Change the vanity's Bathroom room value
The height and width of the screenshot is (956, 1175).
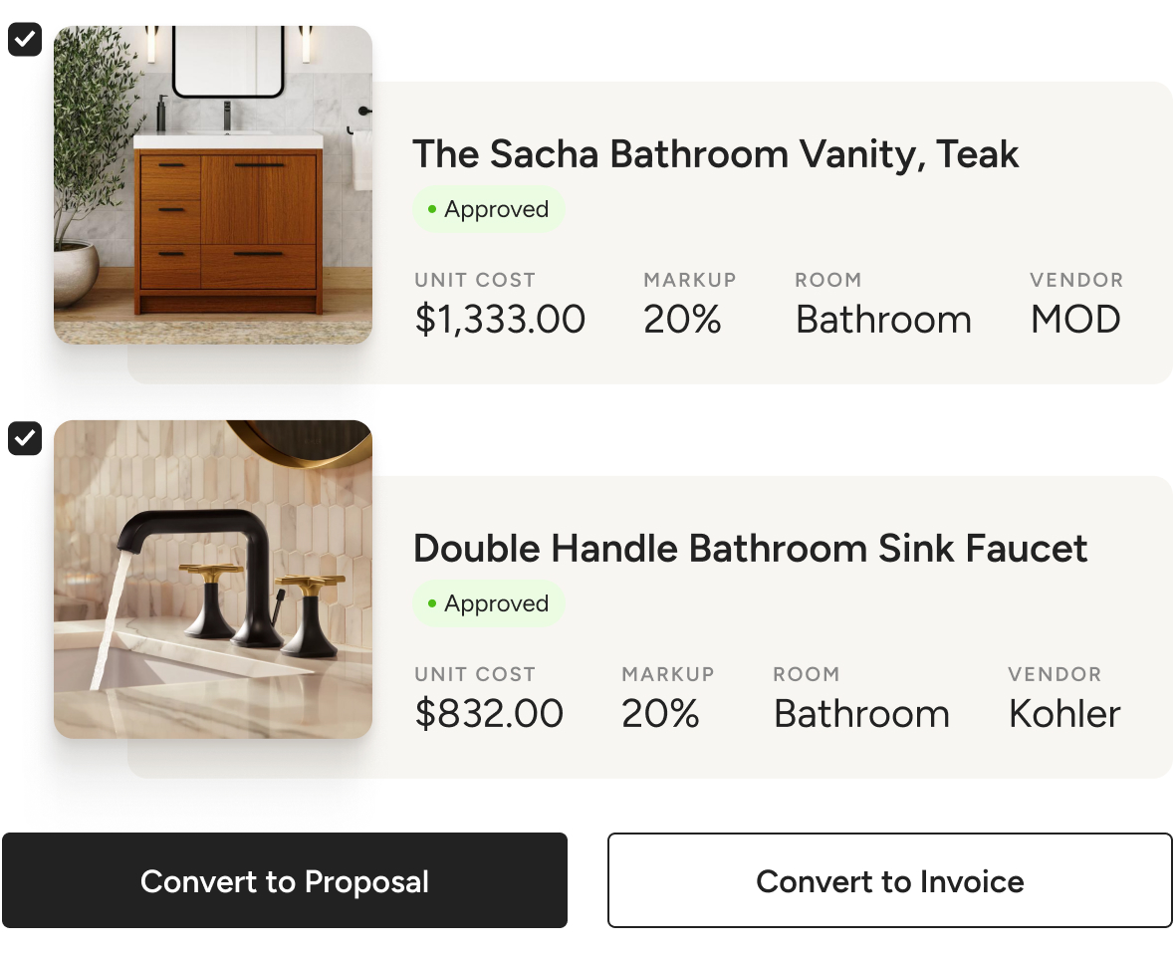click(883, 320)
